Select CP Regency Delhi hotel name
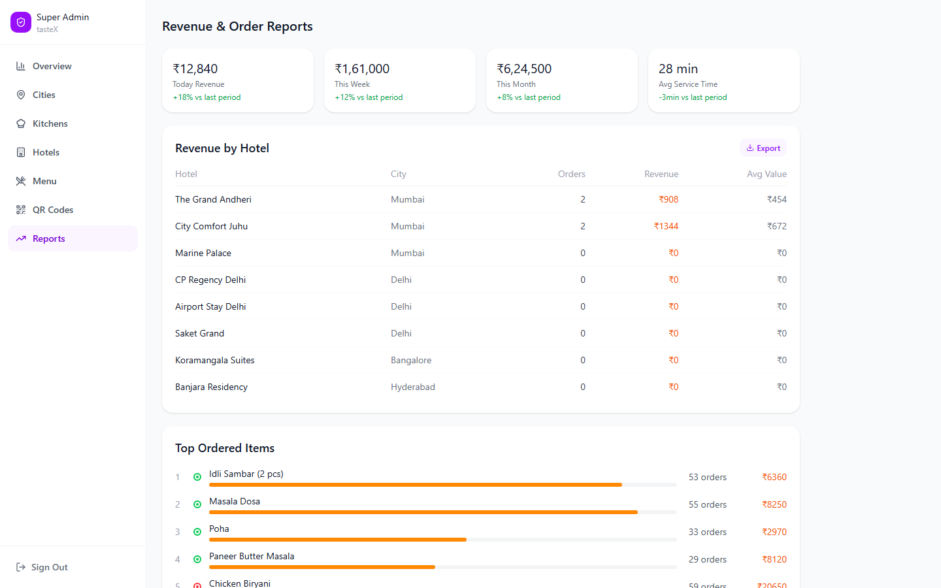This screenshot has height=588, width=941. [210, 280]
